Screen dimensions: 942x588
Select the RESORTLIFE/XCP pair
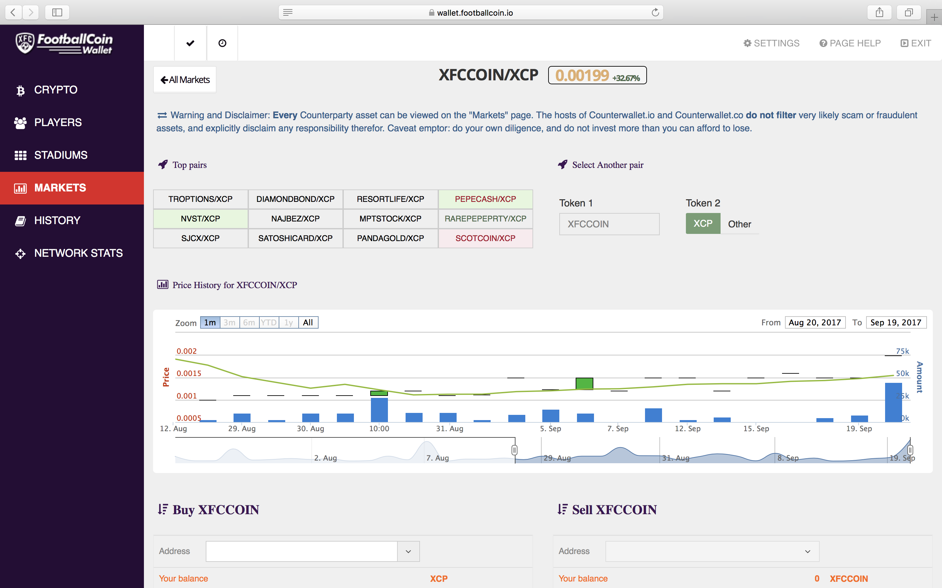pyautogui.click(x=391, y=199)
